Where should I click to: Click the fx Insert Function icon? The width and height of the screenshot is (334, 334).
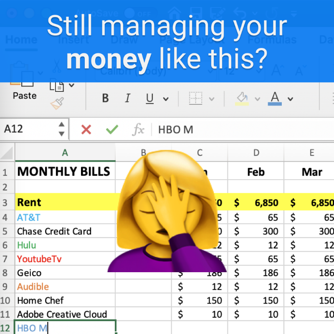138,129
